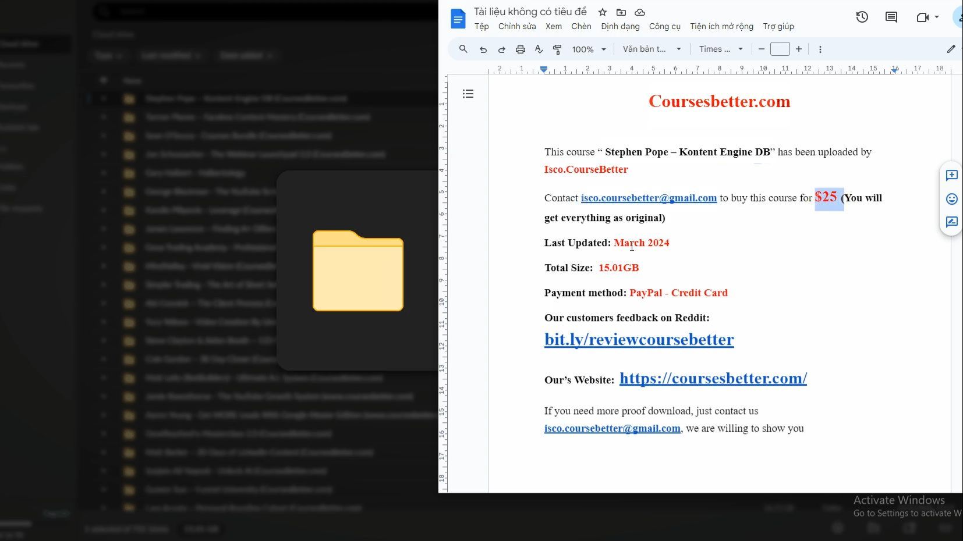This screenshot has width=963, height=541.
Task: Click the red 'Isco.CourseBetter' uploader name
Action: point(586,169)
